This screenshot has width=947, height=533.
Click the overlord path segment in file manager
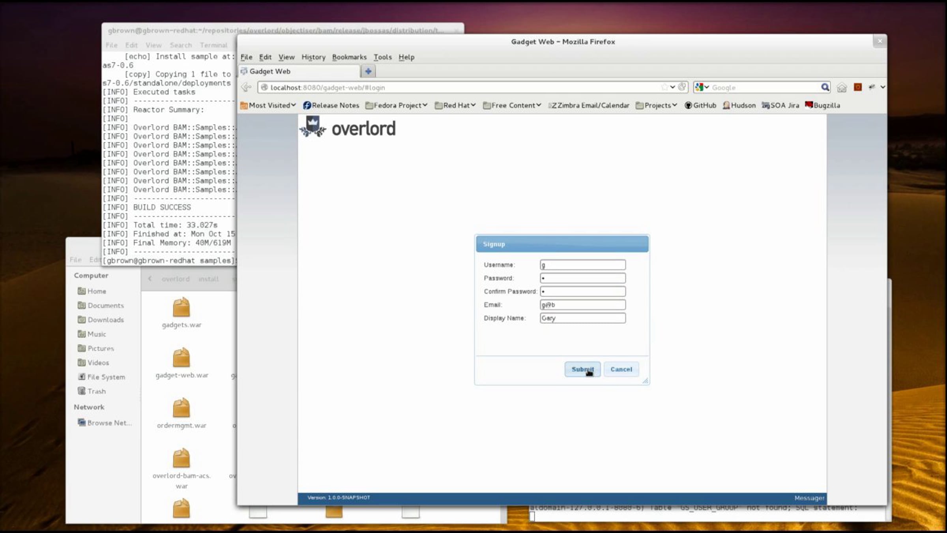[x=176, y=279]
